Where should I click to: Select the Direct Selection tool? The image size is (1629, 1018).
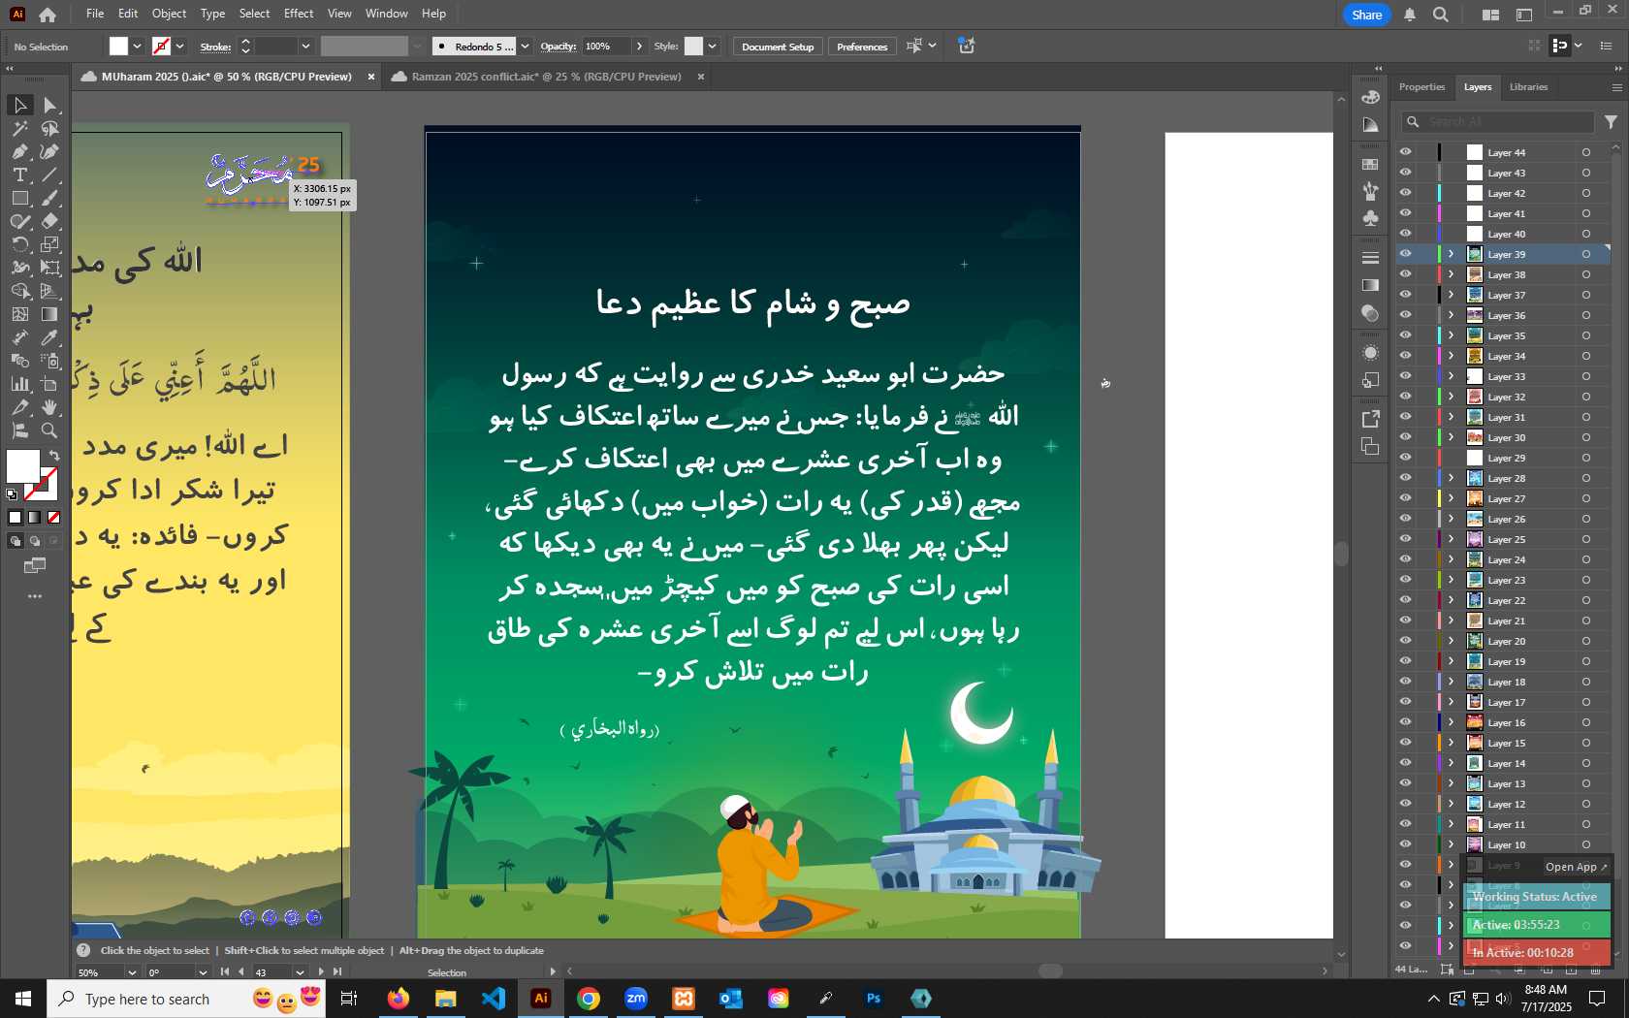[50, 105]
